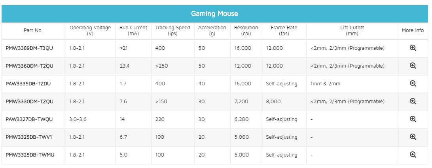Click the PAW3335DB-TZDU part number
432x168 pixels.
tap(28, 83)
